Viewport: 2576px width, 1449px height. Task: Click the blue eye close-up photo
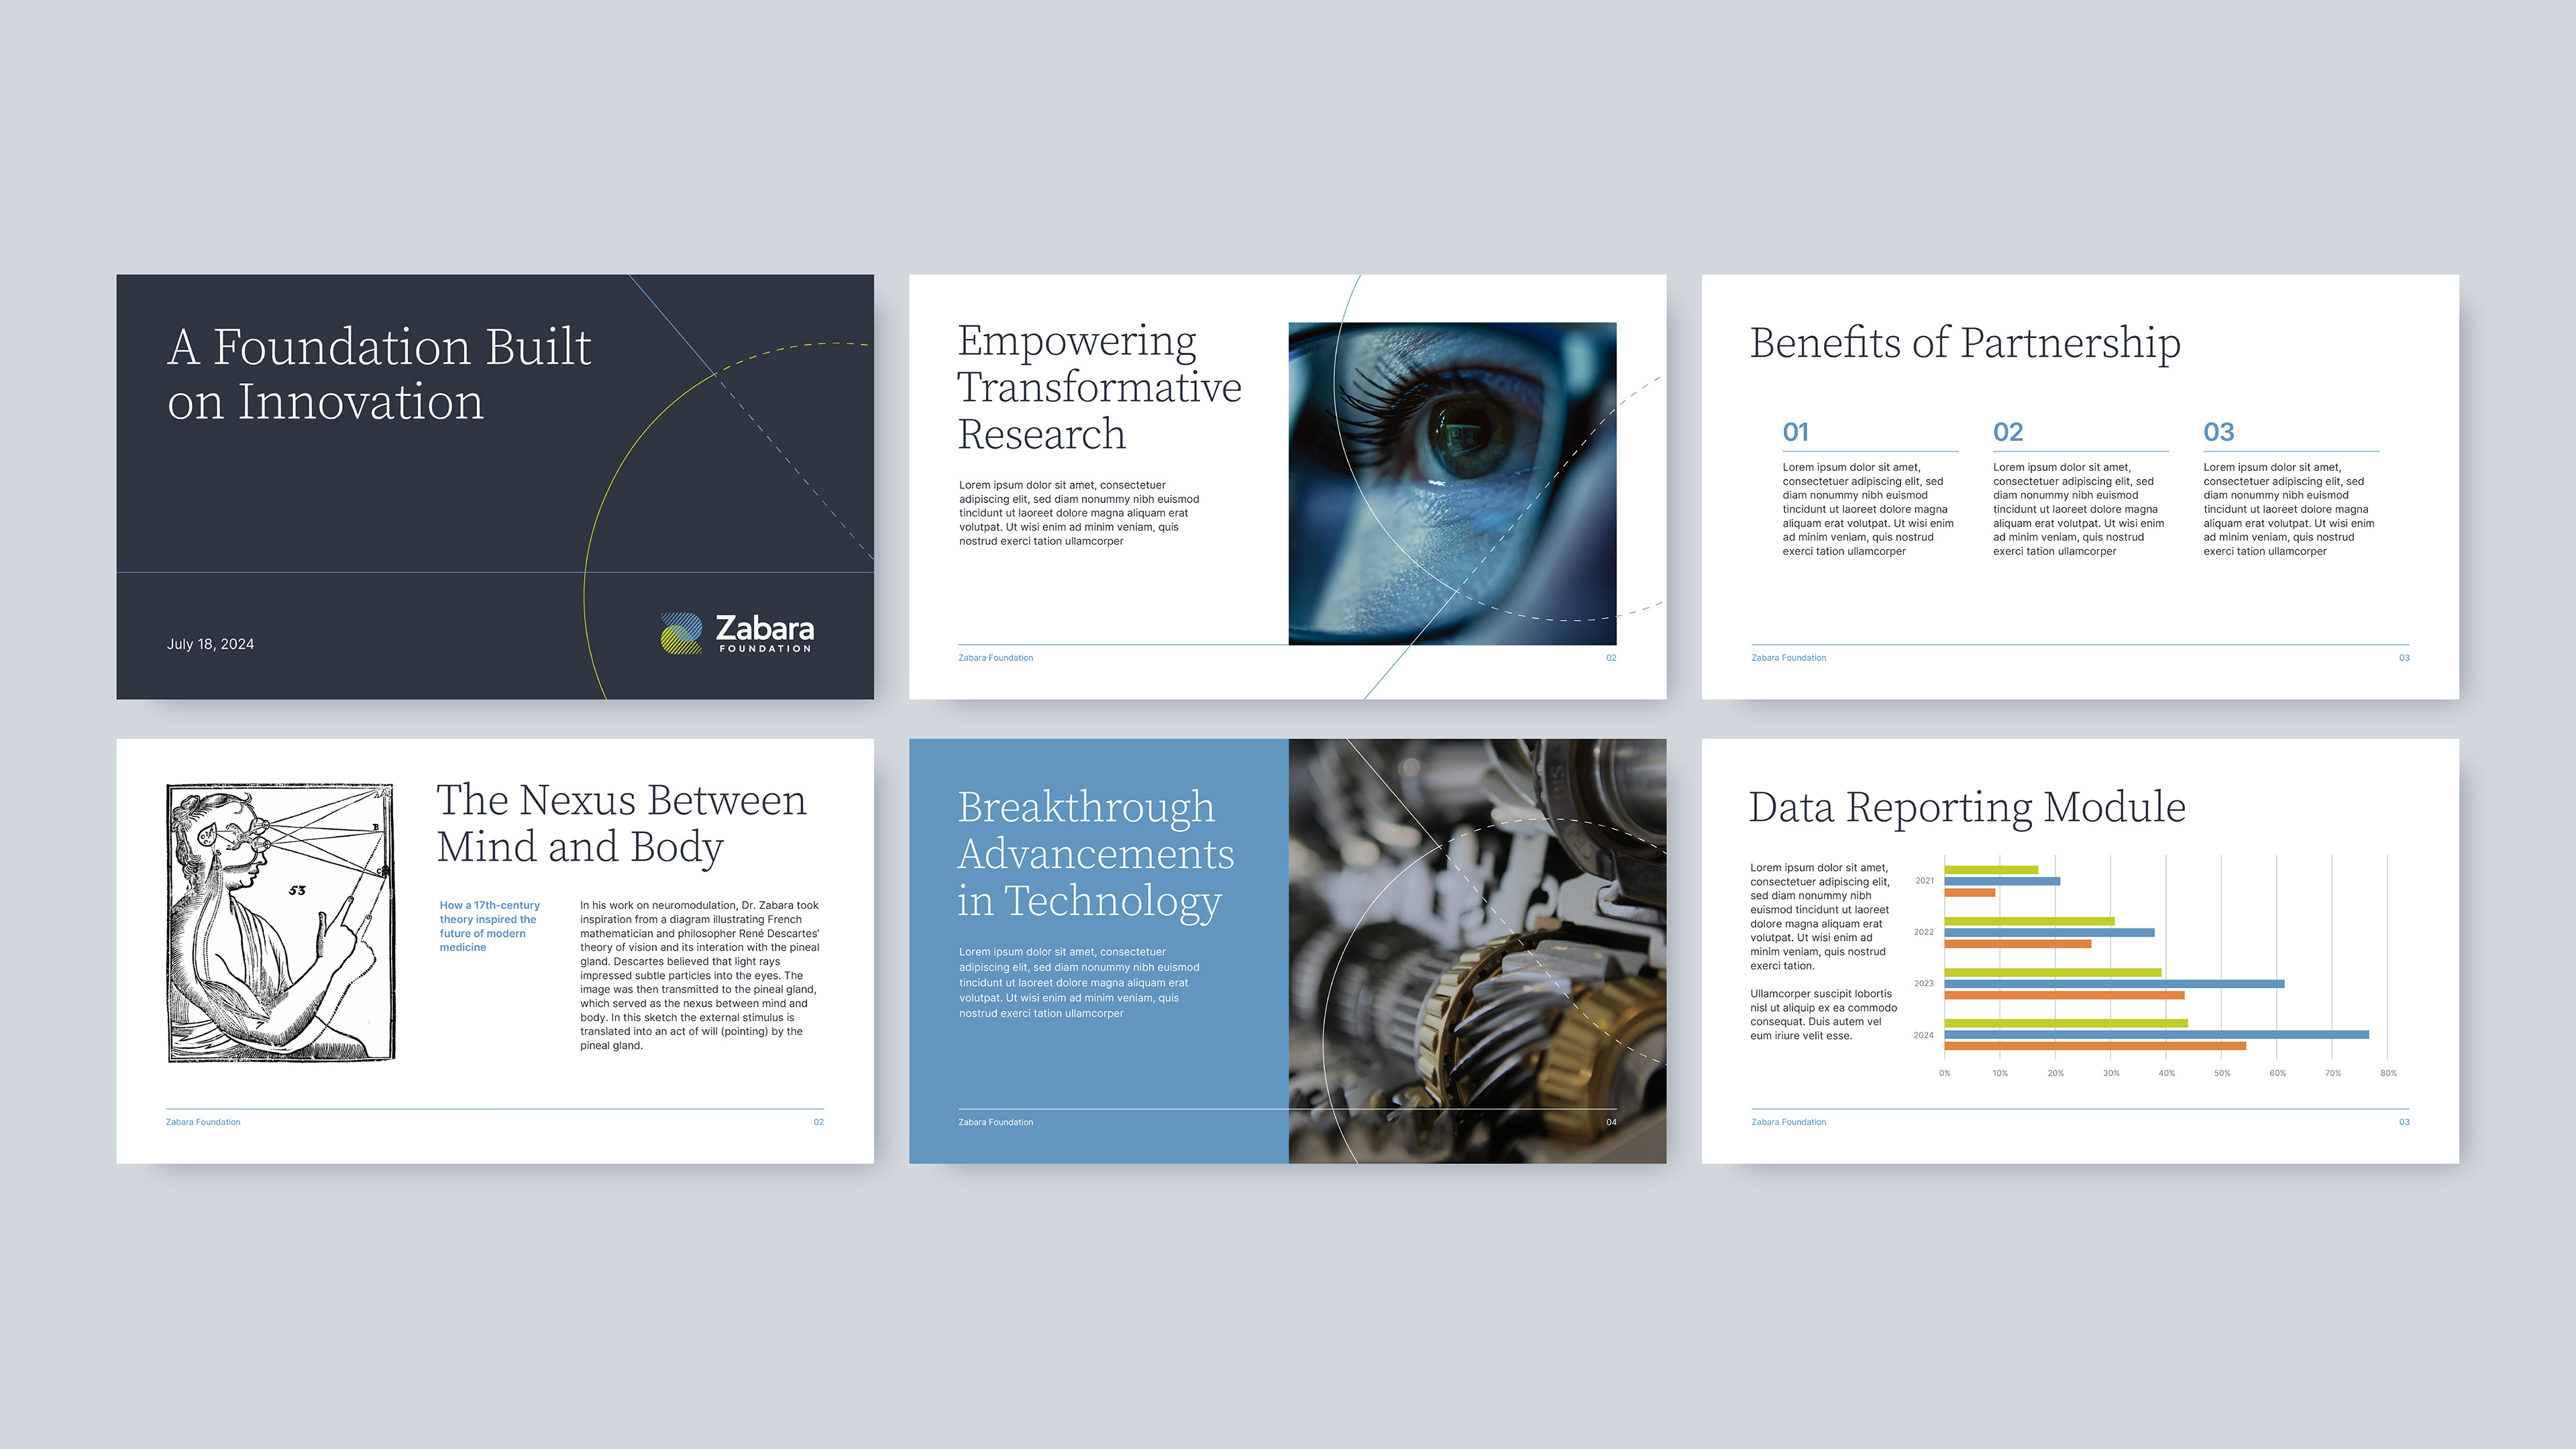(x=1452, y=483)
